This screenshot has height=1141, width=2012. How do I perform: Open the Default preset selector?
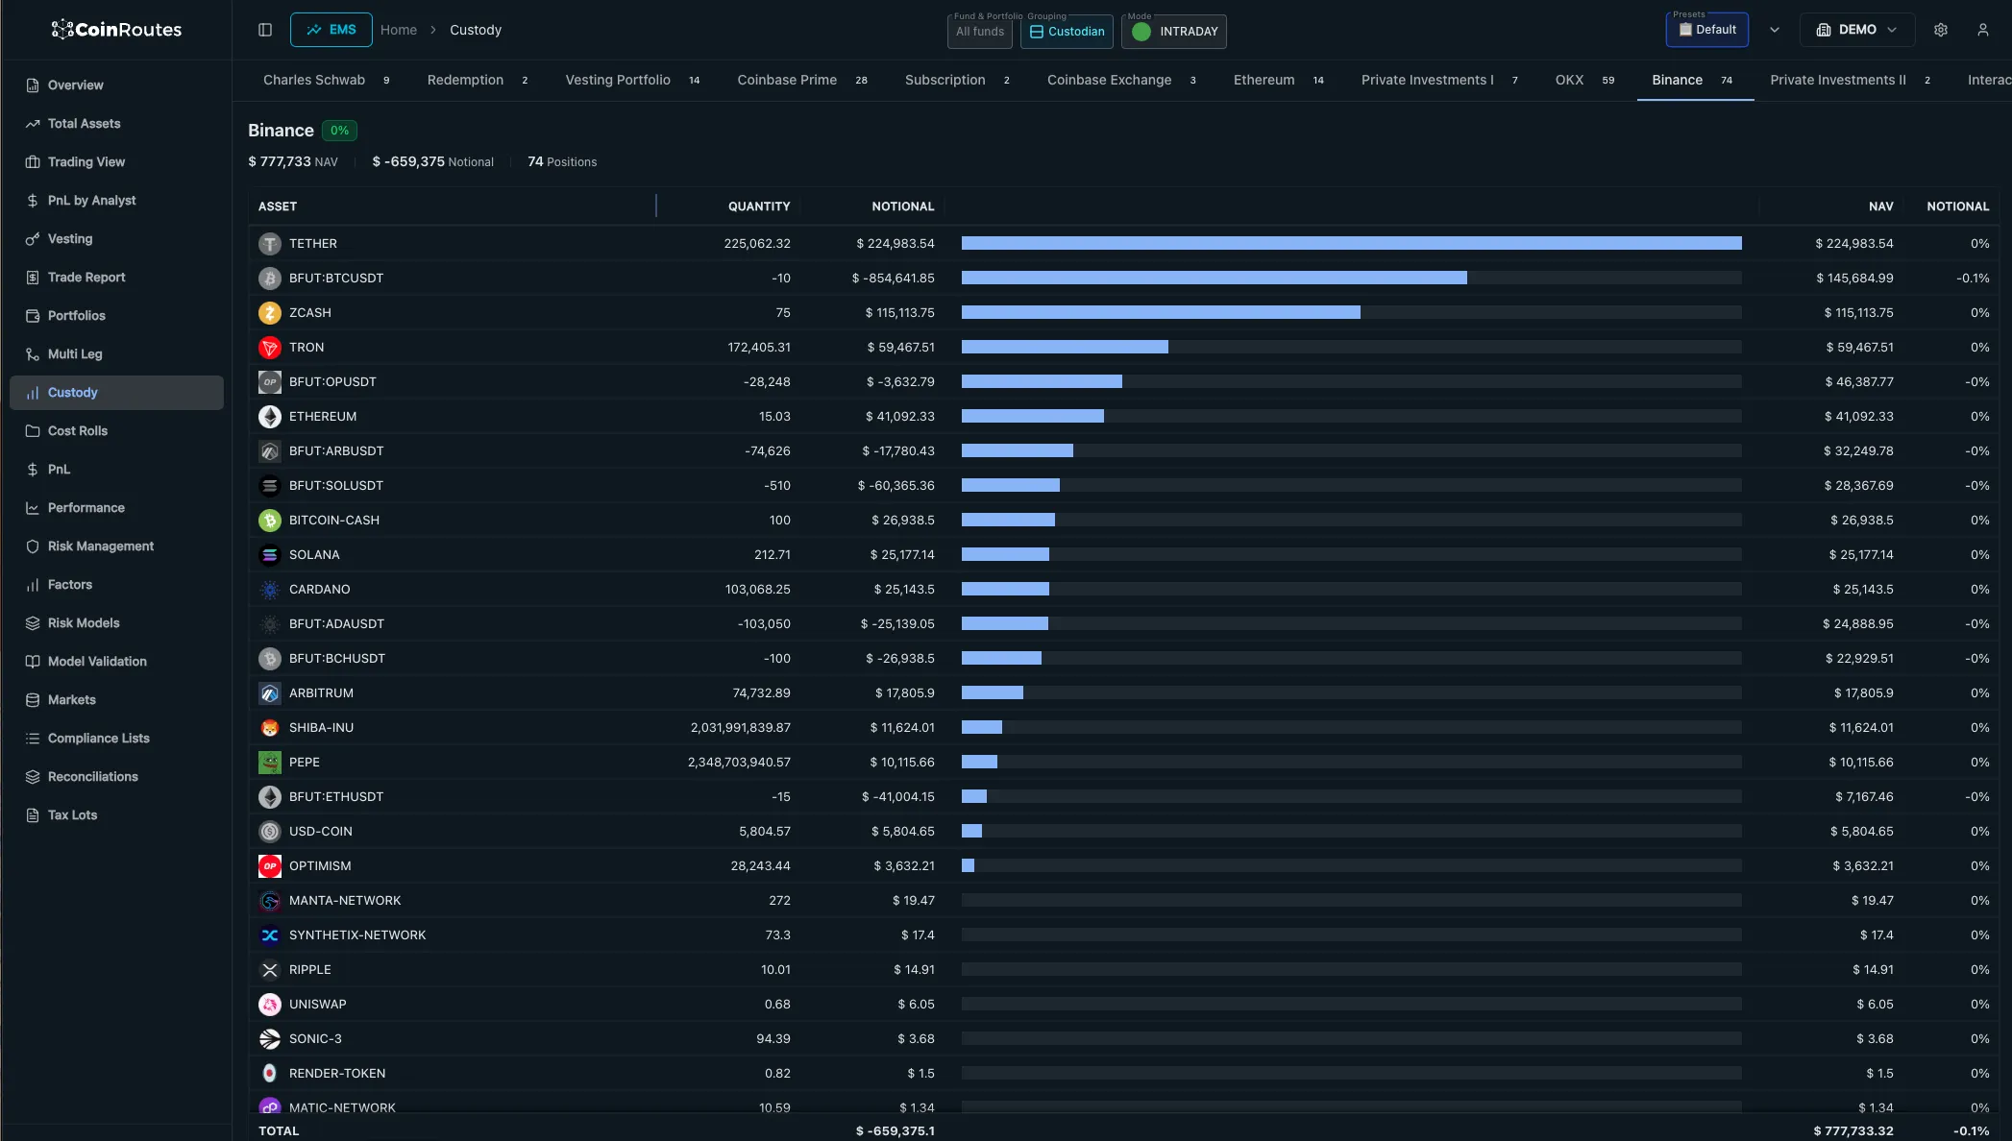1707,30
